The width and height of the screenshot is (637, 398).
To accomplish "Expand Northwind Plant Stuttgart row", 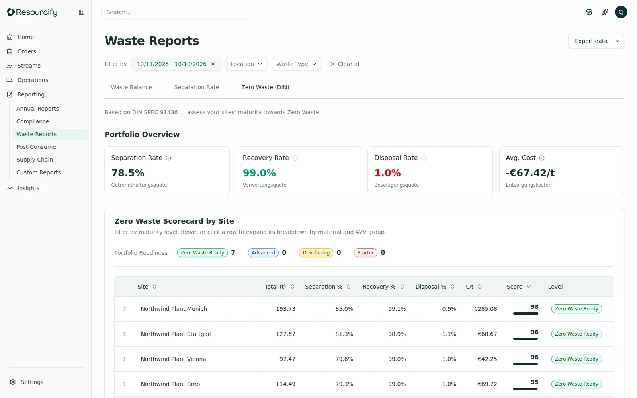I will [125, 334].
